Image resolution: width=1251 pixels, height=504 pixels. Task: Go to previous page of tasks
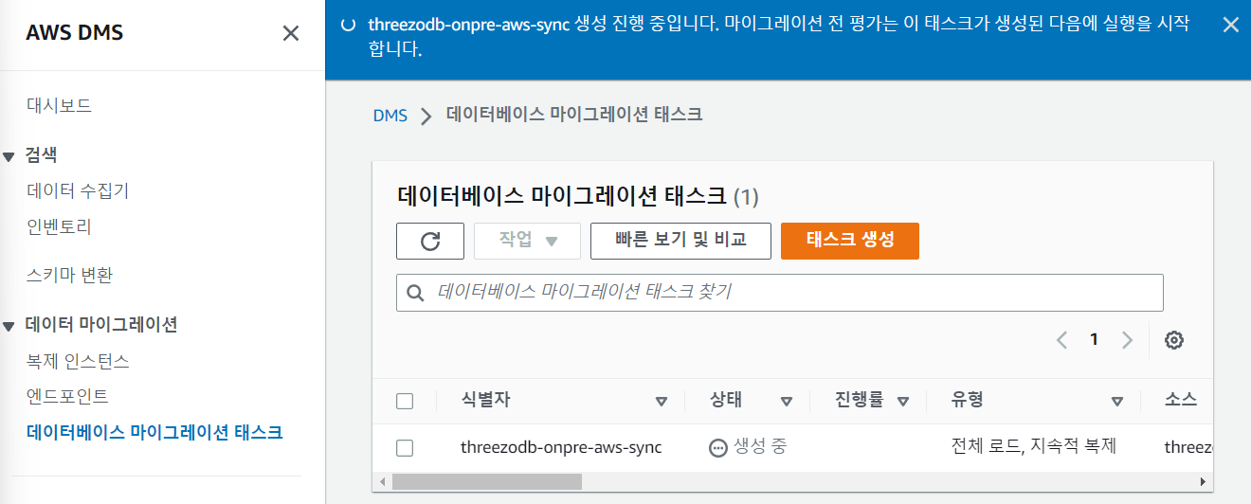click(x=1062, y=340)
